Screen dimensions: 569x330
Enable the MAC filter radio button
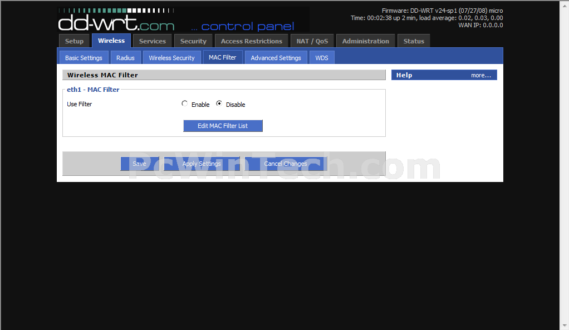184,104
